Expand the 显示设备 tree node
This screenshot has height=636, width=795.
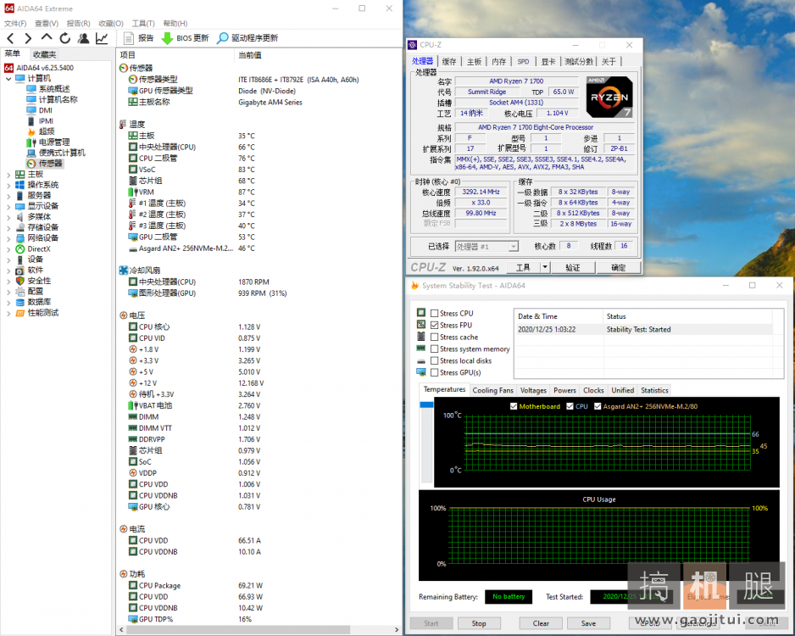pos(8,206)
